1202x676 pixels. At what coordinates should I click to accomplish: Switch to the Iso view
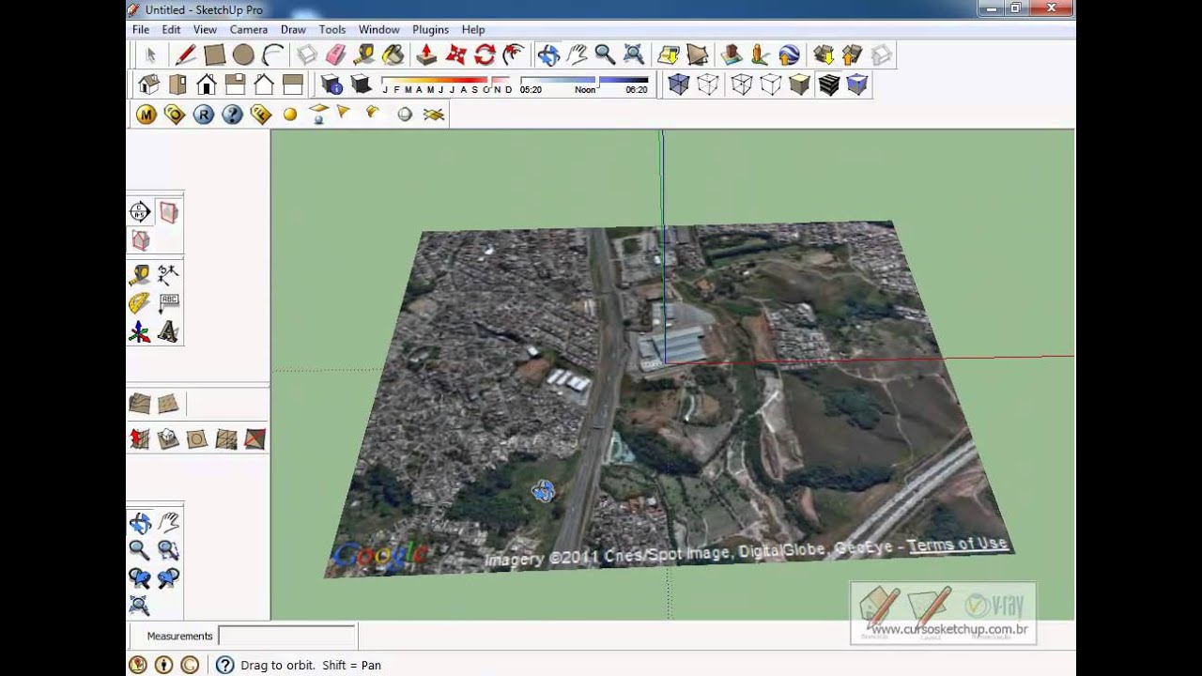tap(148, 85)
